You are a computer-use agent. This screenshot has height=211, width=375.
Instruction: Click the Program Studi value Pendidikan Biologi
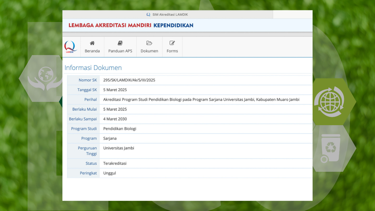tap(120, 129)
